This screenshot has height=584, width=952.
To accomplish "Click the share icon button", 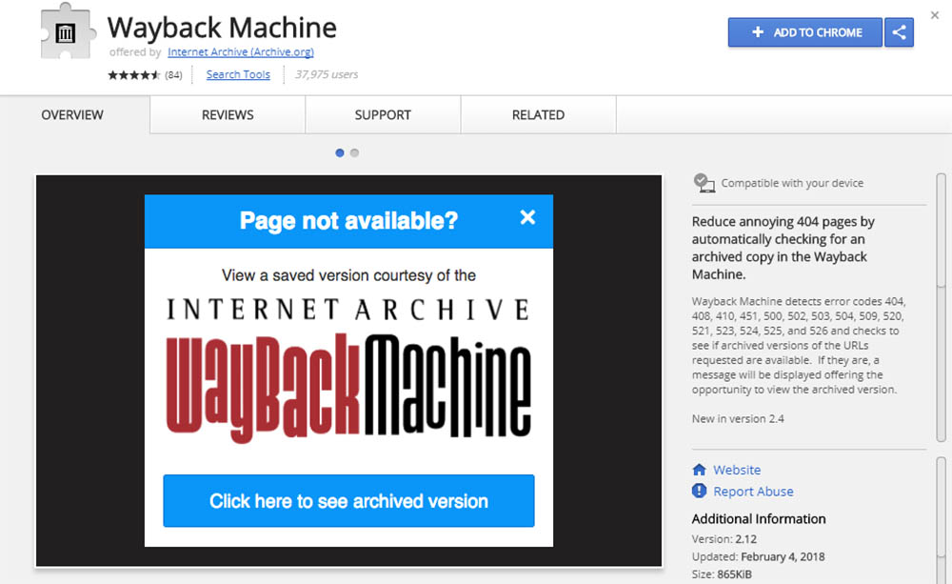I will [x=899, y=32].
